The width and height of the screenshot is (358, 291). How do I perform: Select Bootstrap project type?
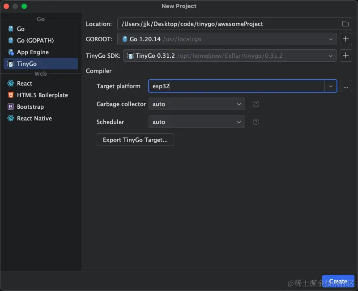pyautogui.click(x=41, y=107)
